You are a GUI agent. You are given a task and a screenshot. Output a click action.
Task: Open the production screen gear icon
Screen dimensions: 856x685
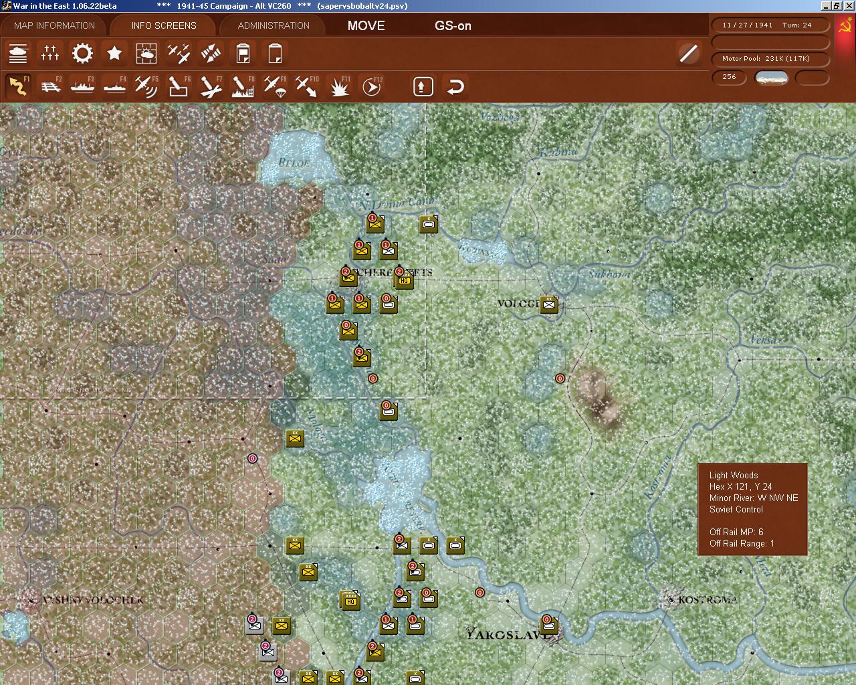(82, 53)
